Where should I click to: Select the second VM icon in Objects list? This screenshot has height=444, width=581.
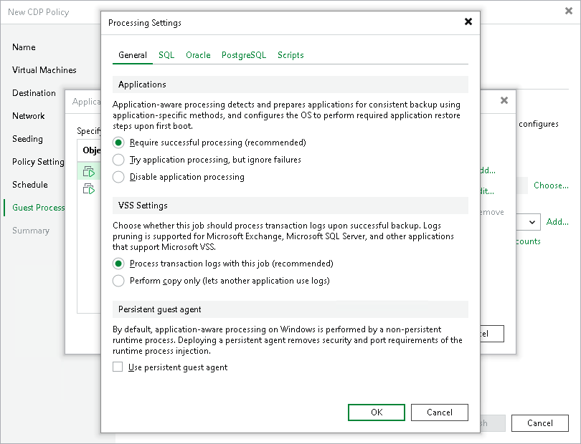pyautogui.click(x=89, y=188)
